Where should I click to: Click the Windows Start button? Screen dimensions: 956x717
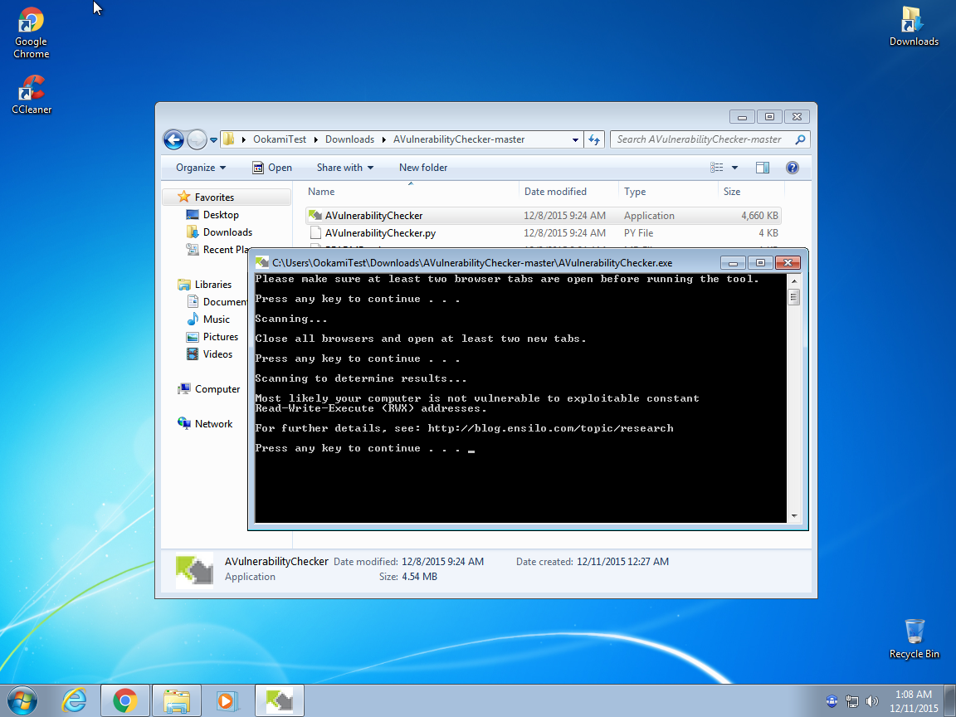click(22, 700)
